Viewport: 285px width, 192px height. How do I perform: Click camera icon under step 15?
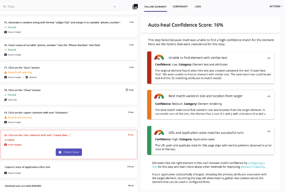click(6, 32)
